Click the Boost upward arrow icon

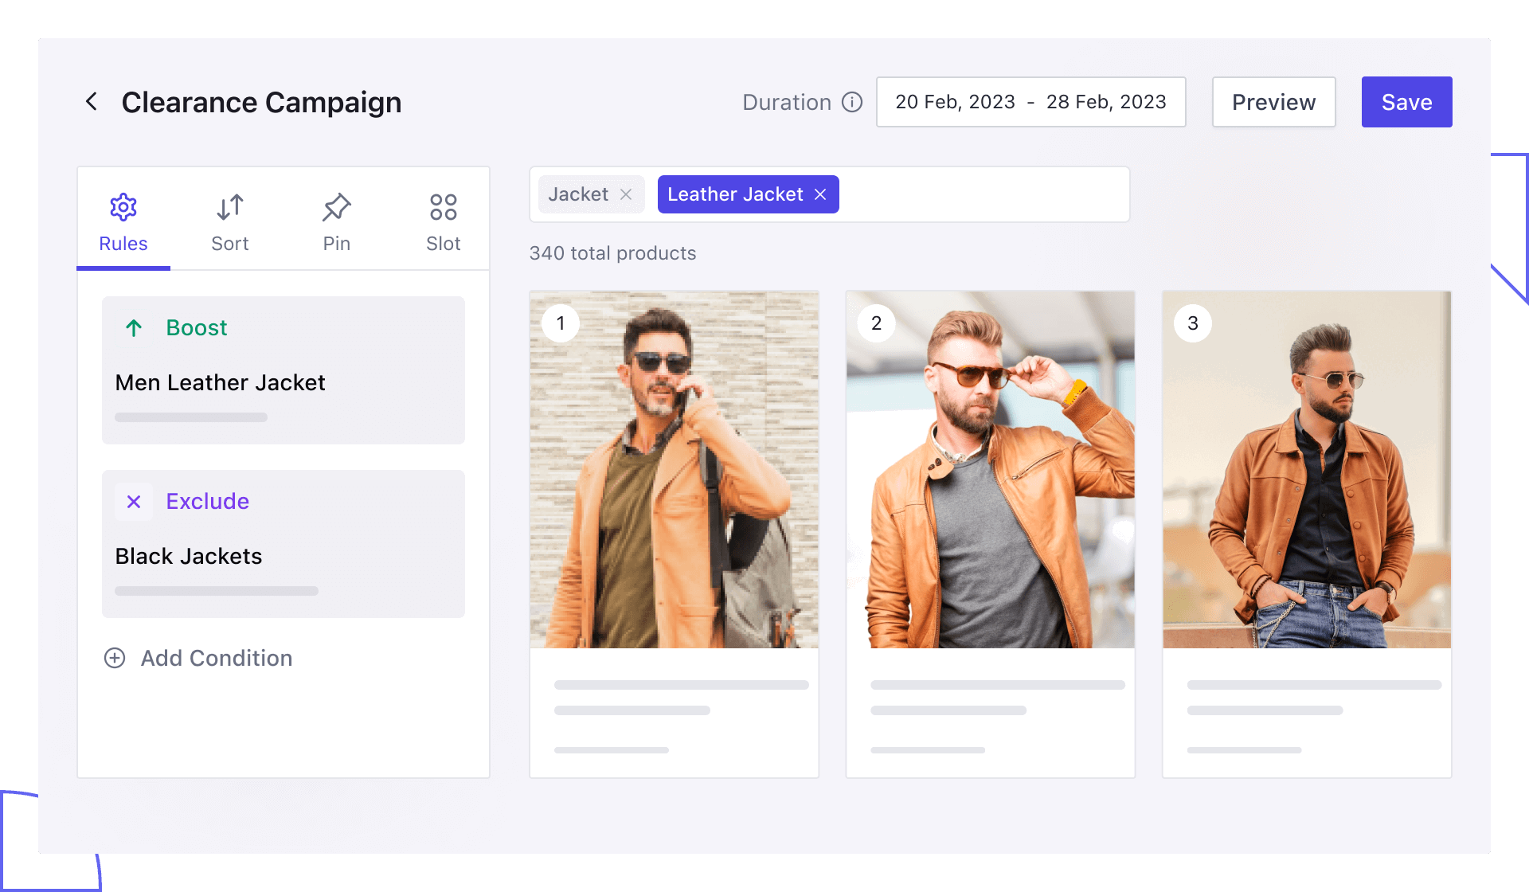click(134, 327)
